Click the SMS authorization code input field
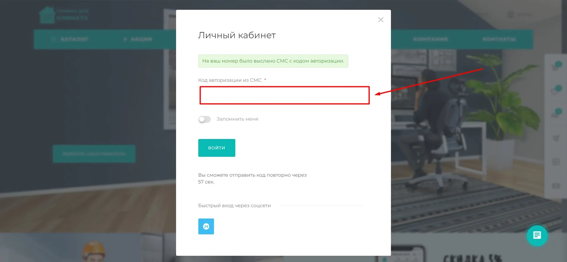 coord(284,95)
